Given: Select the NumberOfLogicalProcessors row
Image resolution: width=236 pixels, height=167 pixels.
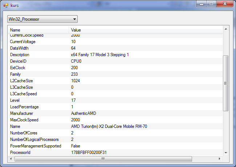Looking at the screenshot, I should coord(115,139).
